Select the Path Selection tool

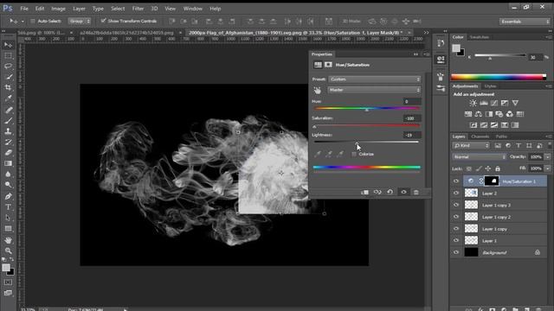coord(8,218)
